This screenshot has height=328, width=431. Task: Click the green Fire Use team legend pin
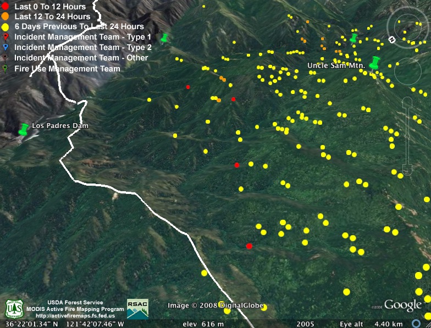click(5, 69)
